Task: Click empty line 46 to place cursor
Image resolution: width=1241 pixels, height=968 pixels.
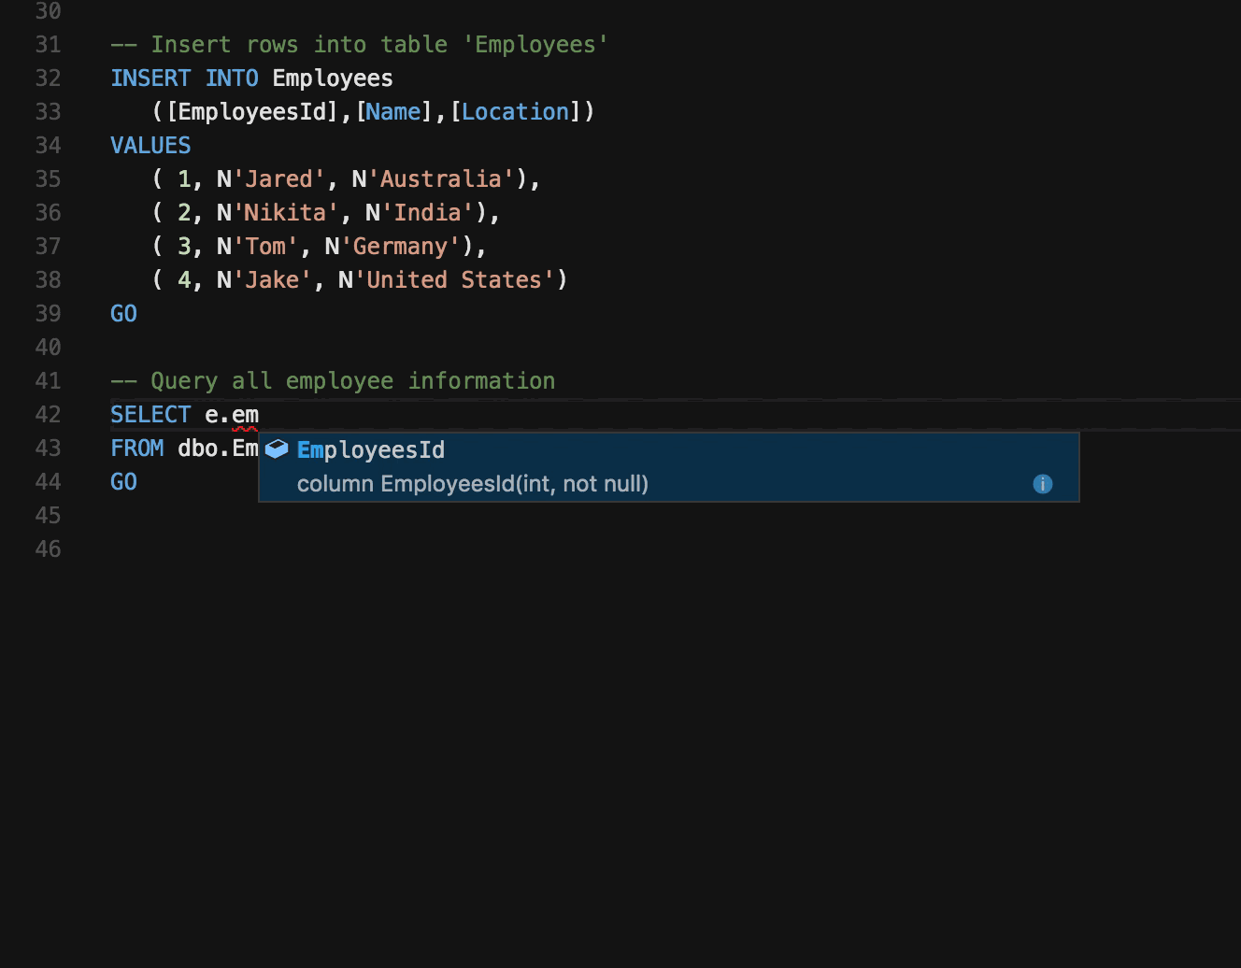Action: [280, 549]
